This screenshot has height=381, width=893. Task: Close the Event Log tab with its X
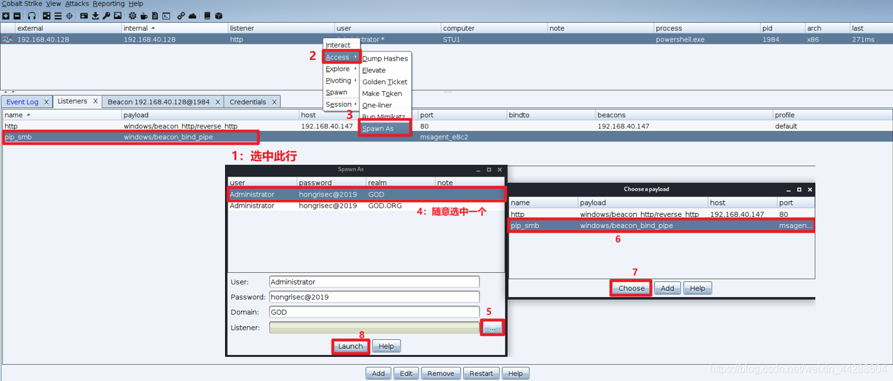tap(46, 102)
